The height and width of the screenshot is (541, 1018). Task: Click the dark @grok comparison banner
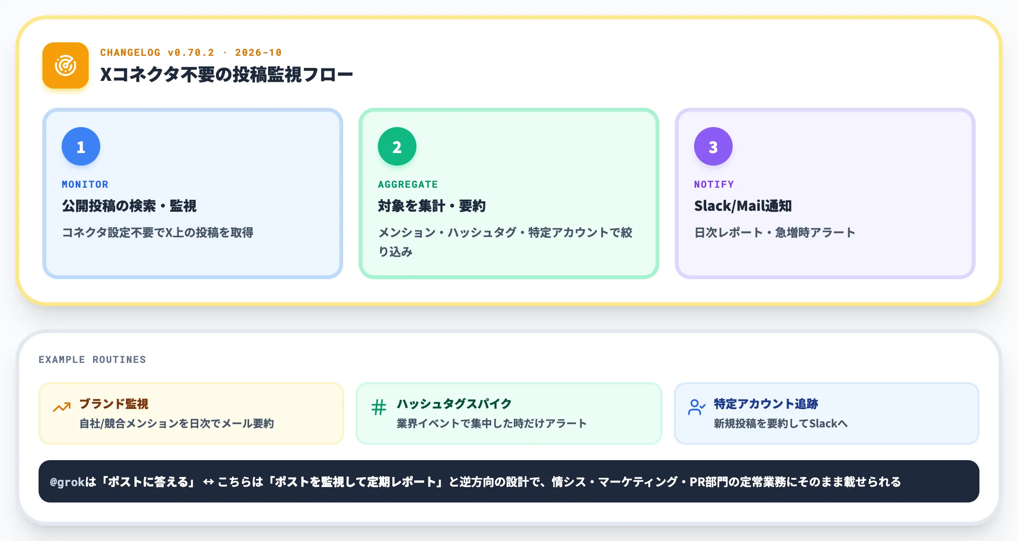coord(509,481)
